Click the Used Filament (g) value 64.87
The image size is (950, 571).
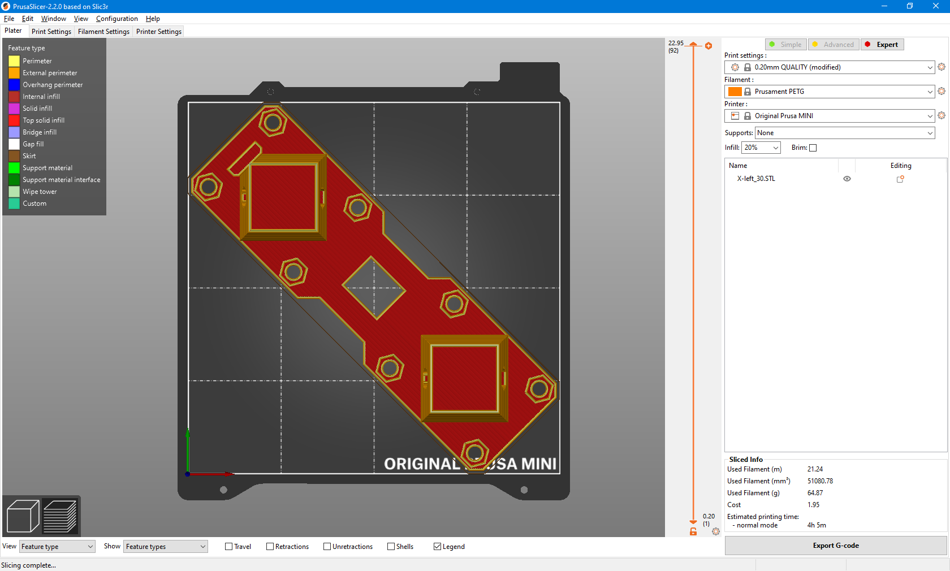[x=815, y=493]
